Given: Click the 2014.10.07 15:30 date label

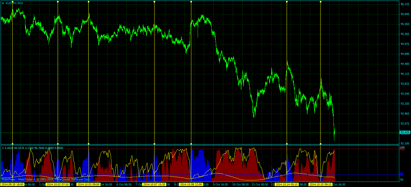Looking at the screenshot, I should click(154, 184).
